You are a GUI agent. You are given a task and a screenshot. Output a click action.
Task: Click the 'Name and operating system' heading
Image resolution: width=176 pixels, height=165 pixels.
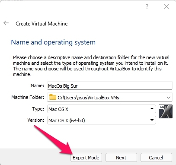pyautogui.click(x=53, y=42)
